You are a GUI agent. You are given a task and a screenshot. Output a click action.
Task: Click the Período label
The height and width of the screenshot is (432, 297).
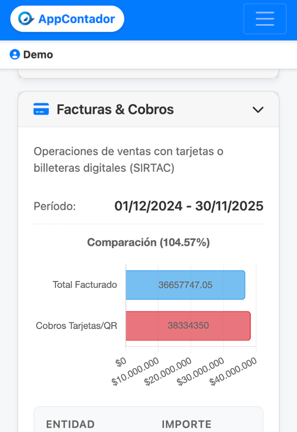click(x=55, y=206)
